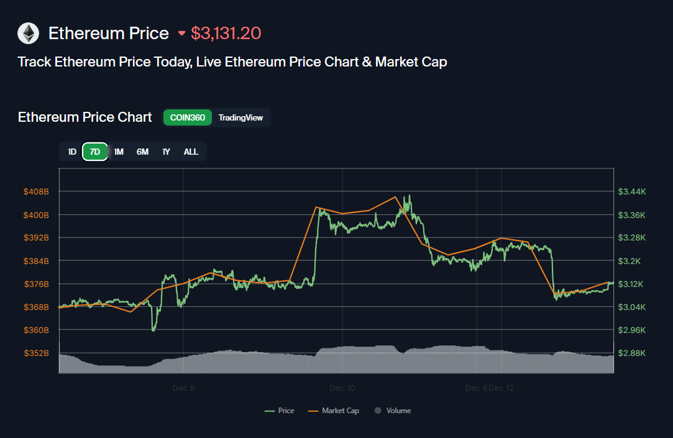Viewport: 673px width, 438px height.
Task: Toggle the Price line visibility
Action: point(280,410)
